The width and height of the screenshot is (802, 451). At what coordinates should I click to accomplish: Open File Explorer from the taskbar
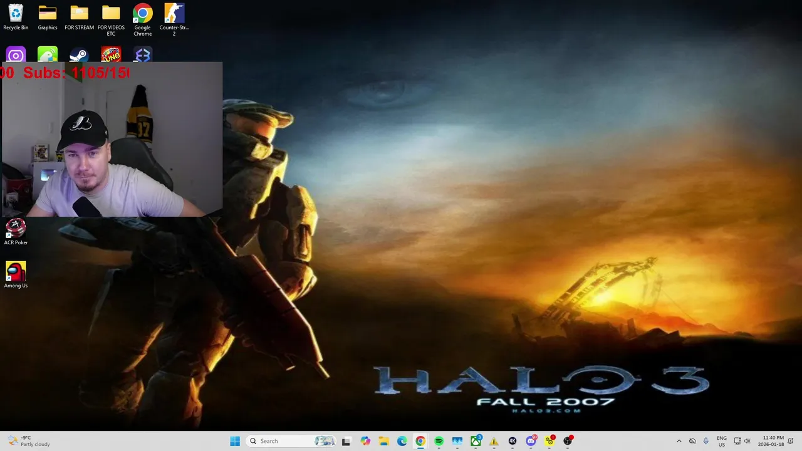click(383, 441)
